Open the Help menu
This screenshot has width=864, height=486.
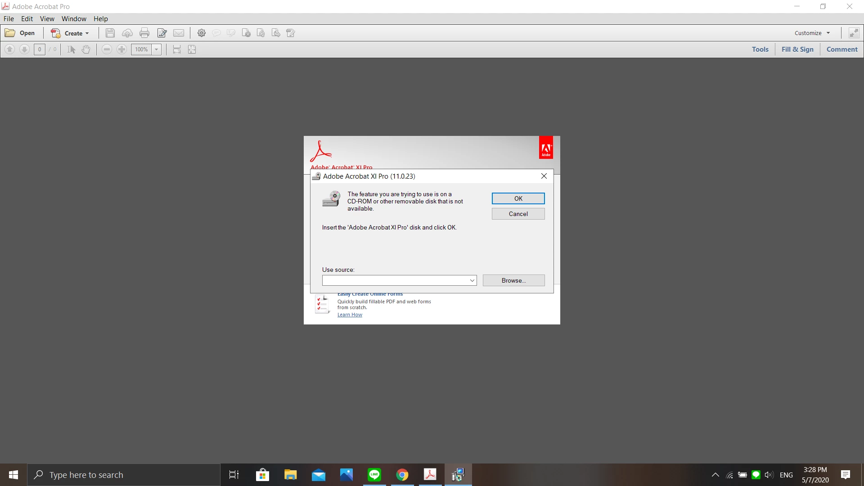point(101,18)
